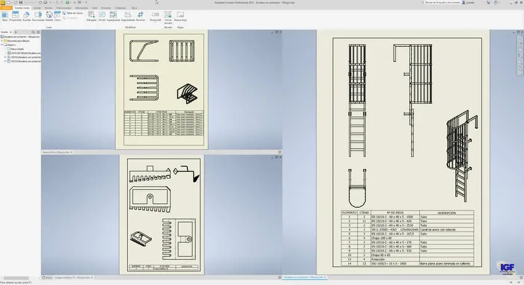Click help search input field
The image size is (524, 285).
(442, 2)
